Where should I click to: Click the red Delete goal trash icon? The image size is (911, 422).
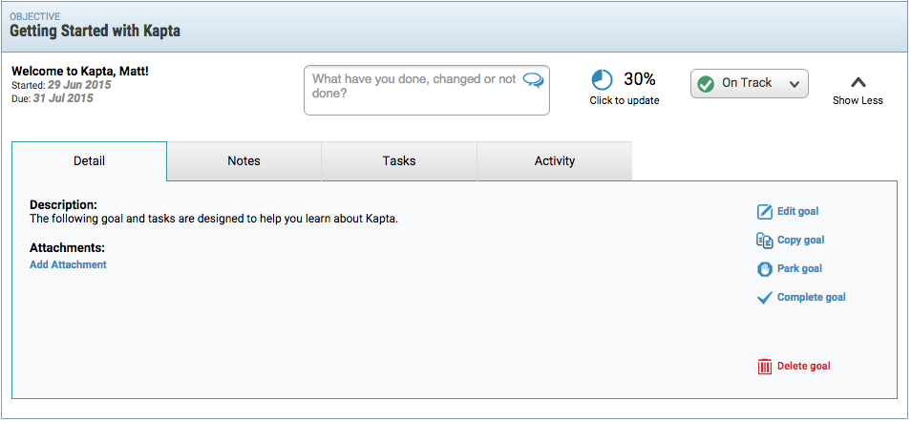click(x=765, y=367)
